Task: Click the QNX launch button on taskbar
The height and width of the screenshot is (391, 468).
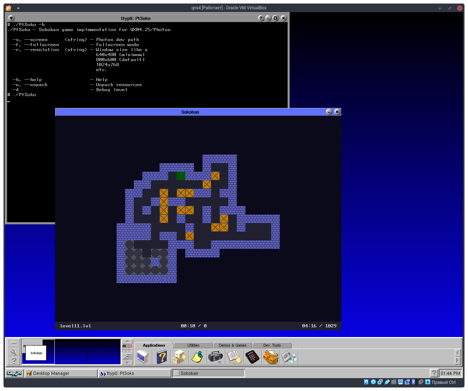Action: click(15, 373)
